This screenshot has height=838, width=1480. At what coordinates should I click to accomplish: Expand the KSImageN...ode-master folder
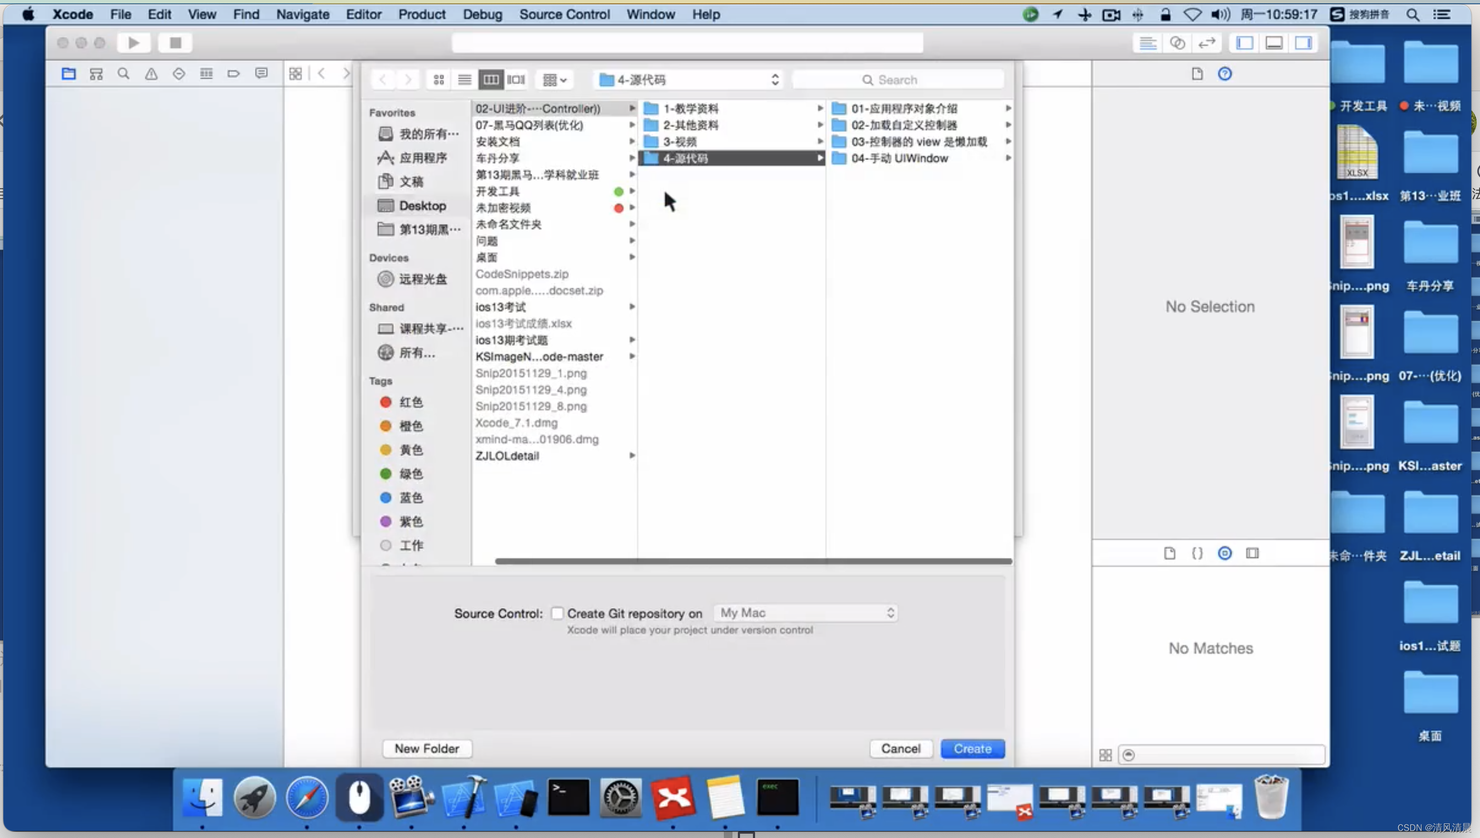click(x=632, y=356)
